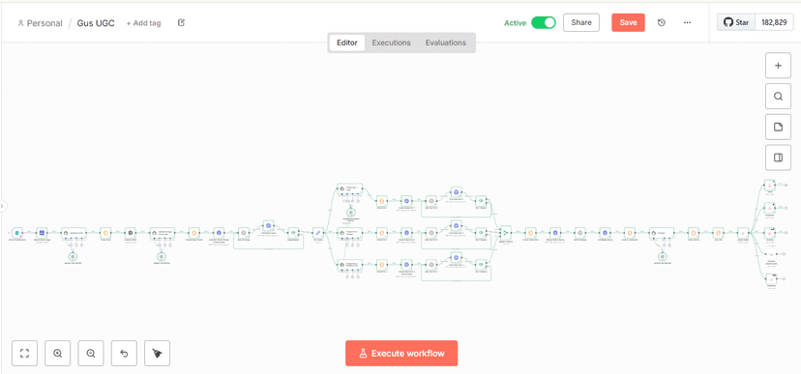This screenshot has width=801, height=374.
Task: Open the add-node plus button panel
Action: pyautogui.click(x=778, y=66)
